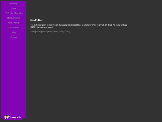The image size is (162, 122).
Task: Open the sixth Entry link
Action: click(x=62, y=32)
